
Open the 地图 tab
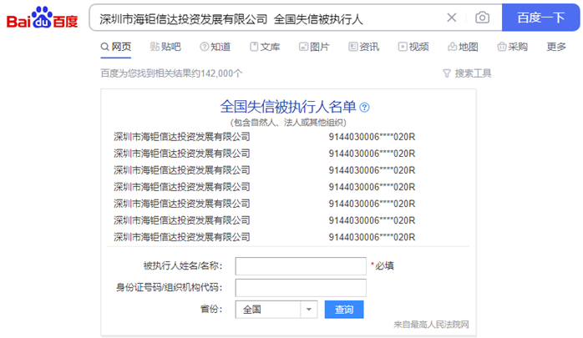click(x=463, y=47)
